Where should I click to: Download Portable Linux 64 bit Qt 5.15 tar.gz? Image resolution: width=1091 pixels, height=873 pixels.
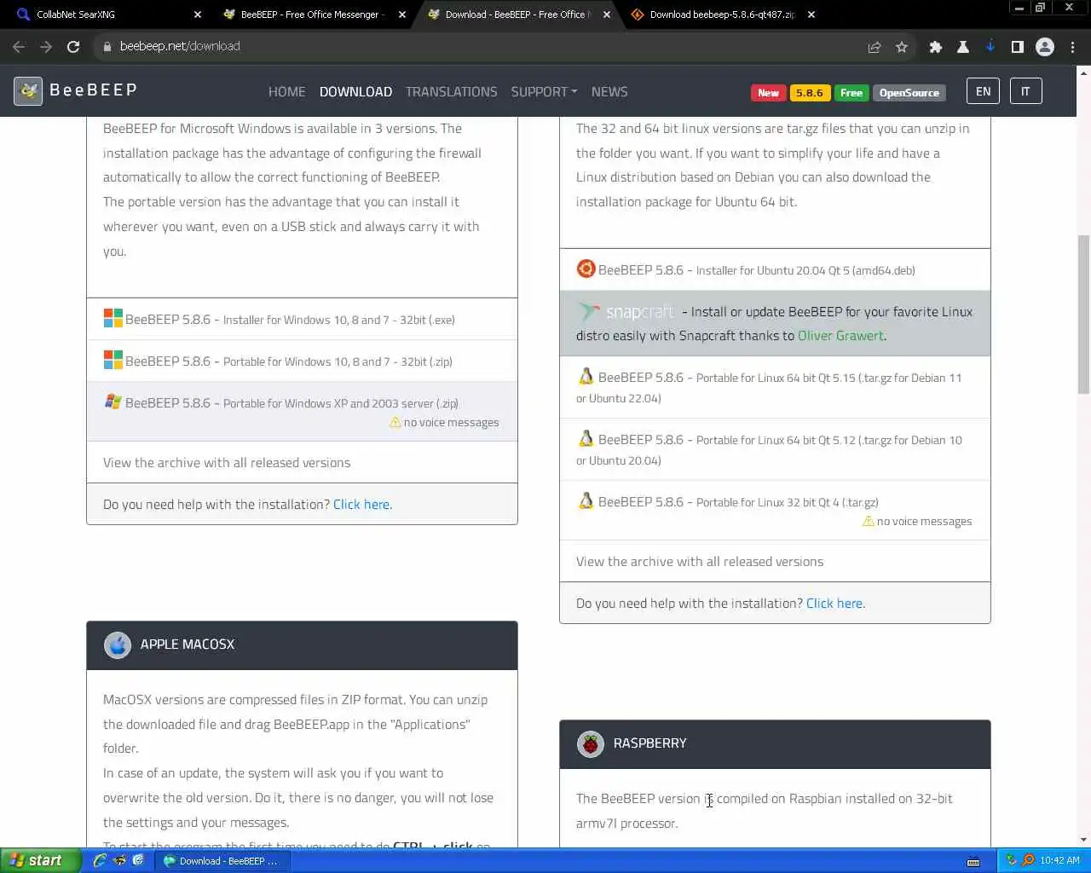coord(775,387)
